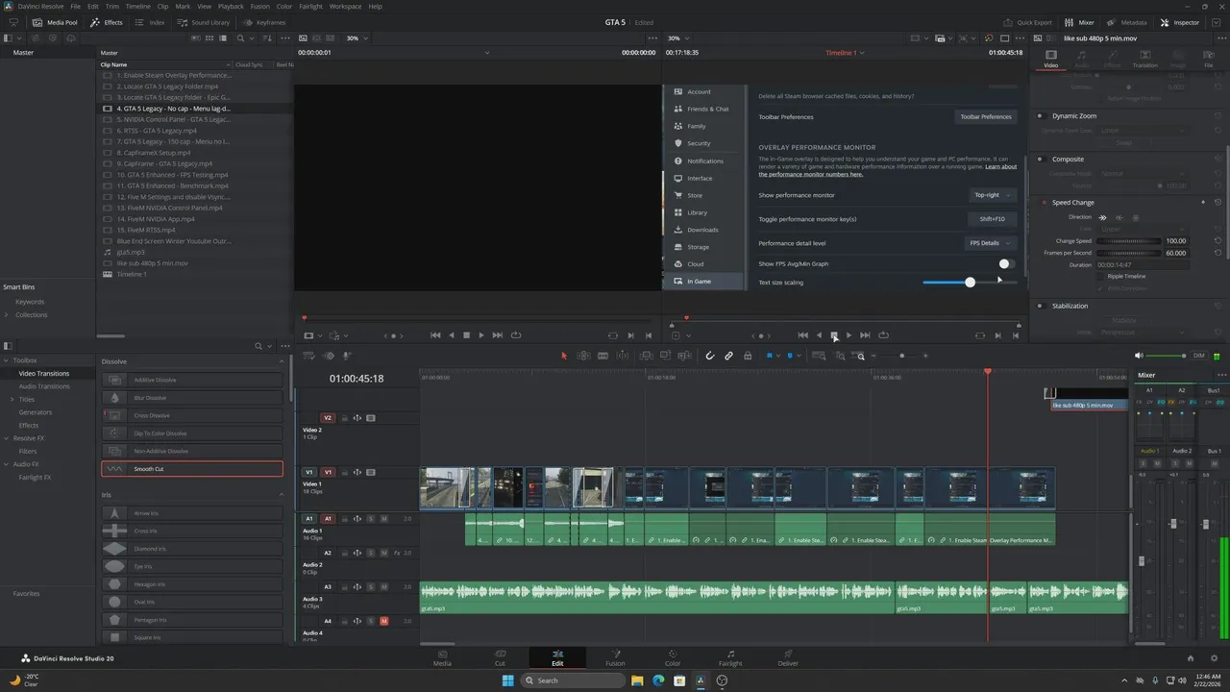Toggle the Mixer panel button
This screenshot has width=1230, height=692.
1080,22
